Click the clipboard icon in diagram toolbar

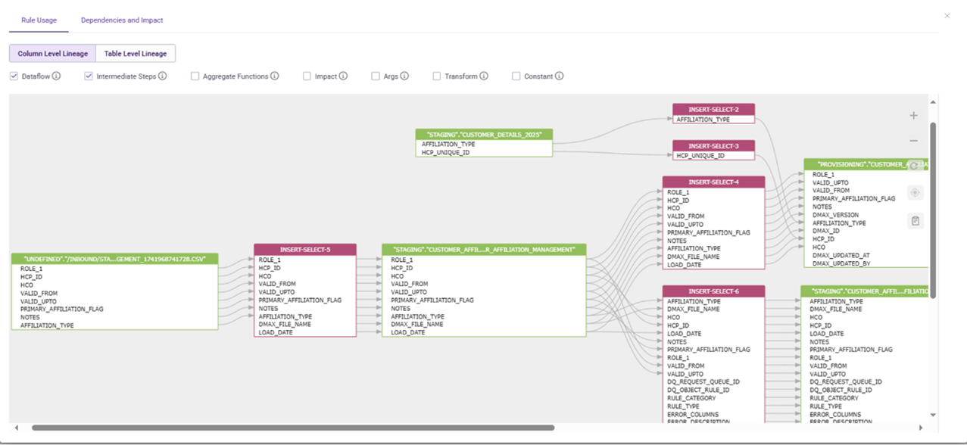pyautogui.click(x=915, y=221)
